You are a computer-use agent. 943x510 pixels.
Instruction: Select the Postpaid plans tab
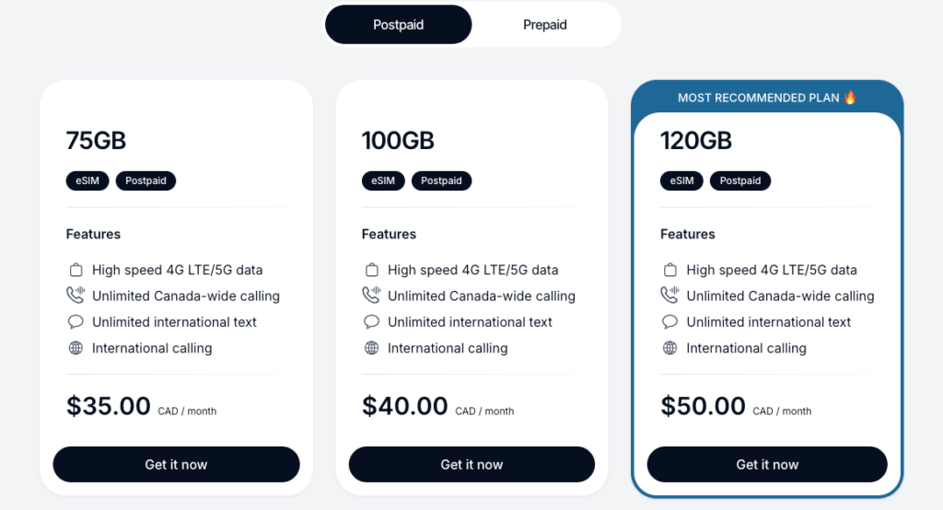point(398,25)
